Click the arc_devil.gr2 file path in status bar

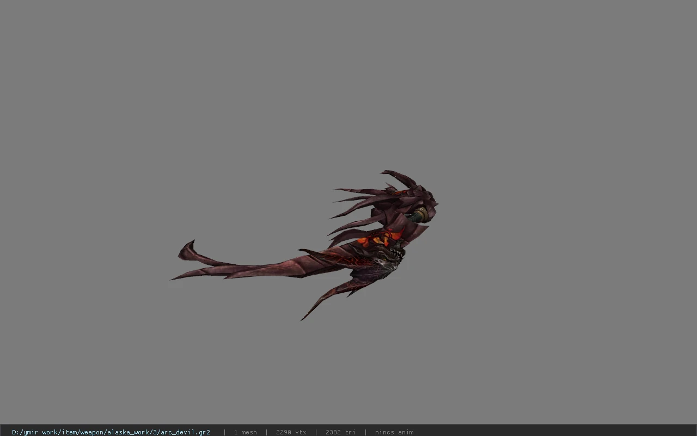point(111,432)
